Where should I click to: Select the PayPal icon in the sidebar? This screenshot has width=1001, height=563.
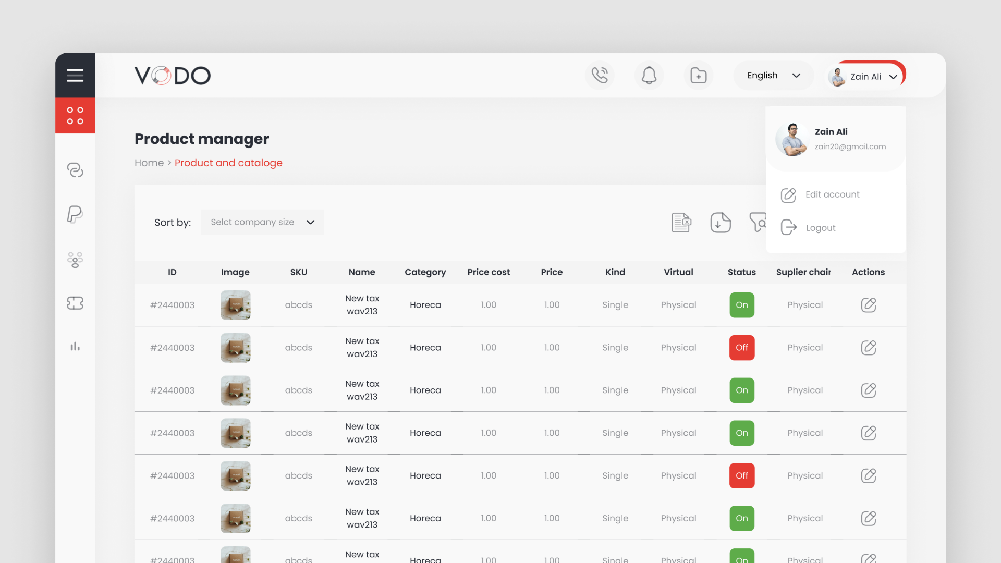point(75,214)
